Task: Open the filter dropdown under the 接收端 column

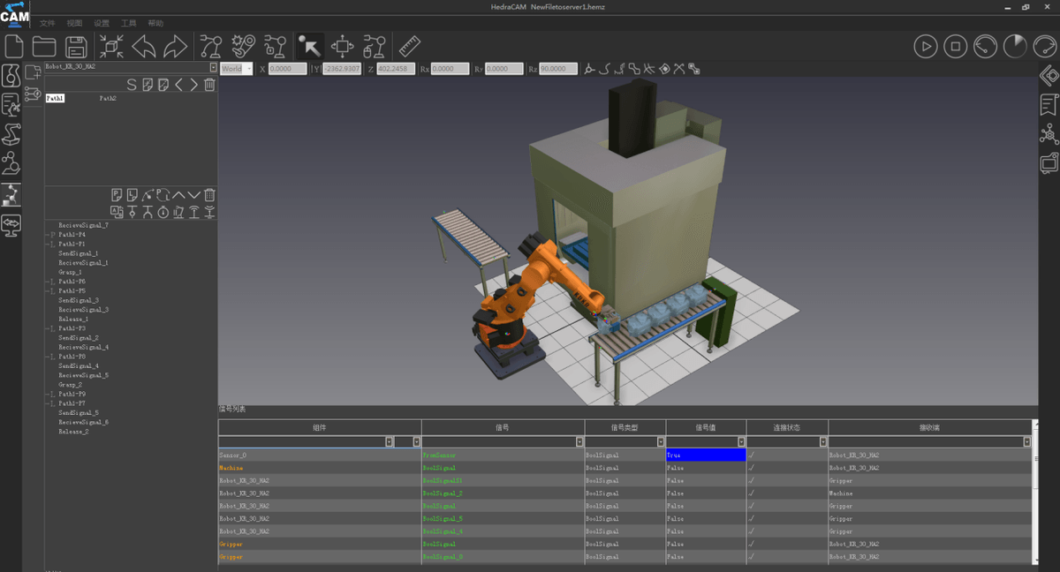Action: [1027, 441]
